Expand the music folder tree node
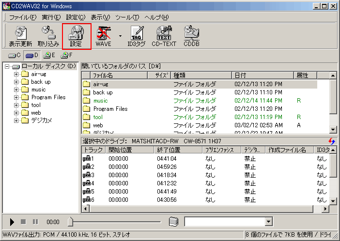This screenshot has height=241, width=340. click(16, 90)
